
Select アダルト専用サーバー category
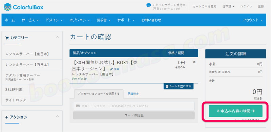tap(32, 77)
